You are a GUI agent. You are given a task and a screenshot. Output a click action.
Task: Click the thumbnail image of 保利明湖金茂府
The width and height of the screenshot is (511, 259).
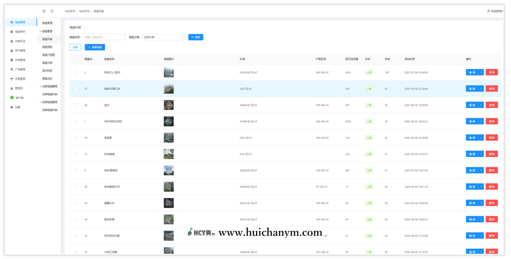[169, 121]
